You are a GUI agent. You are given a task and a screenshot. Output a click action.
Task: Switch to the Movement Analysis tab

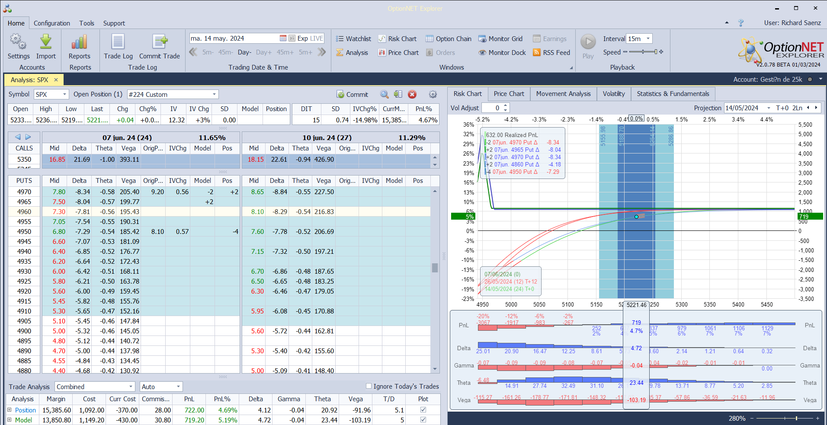click(x=563, y=94)
